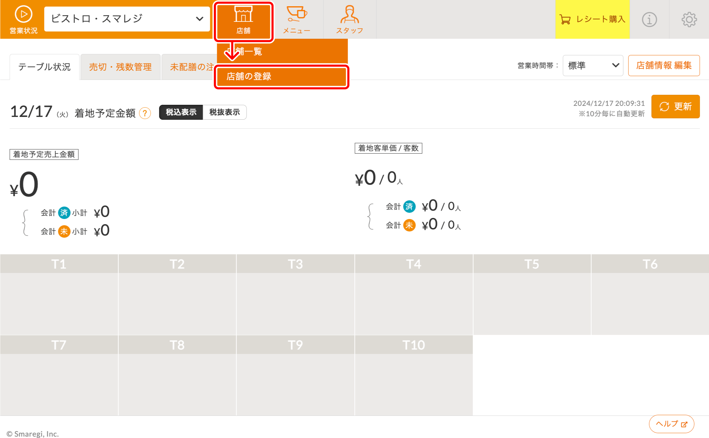Click the 営業状況 play icon

[24, 15]
